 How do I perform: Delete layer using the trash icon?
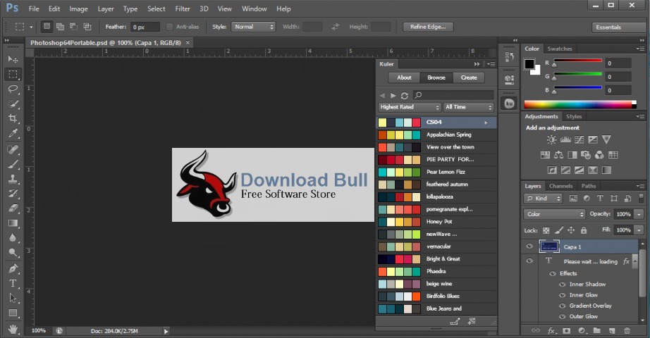[627, 330]
